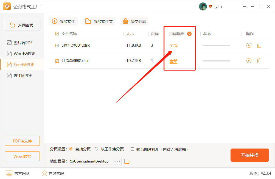Image resolution: width=275 pixels, height=179 pixels.
Task: Start converting 5月汇总001.xlsx via its play icon
Action: (249, 45)
